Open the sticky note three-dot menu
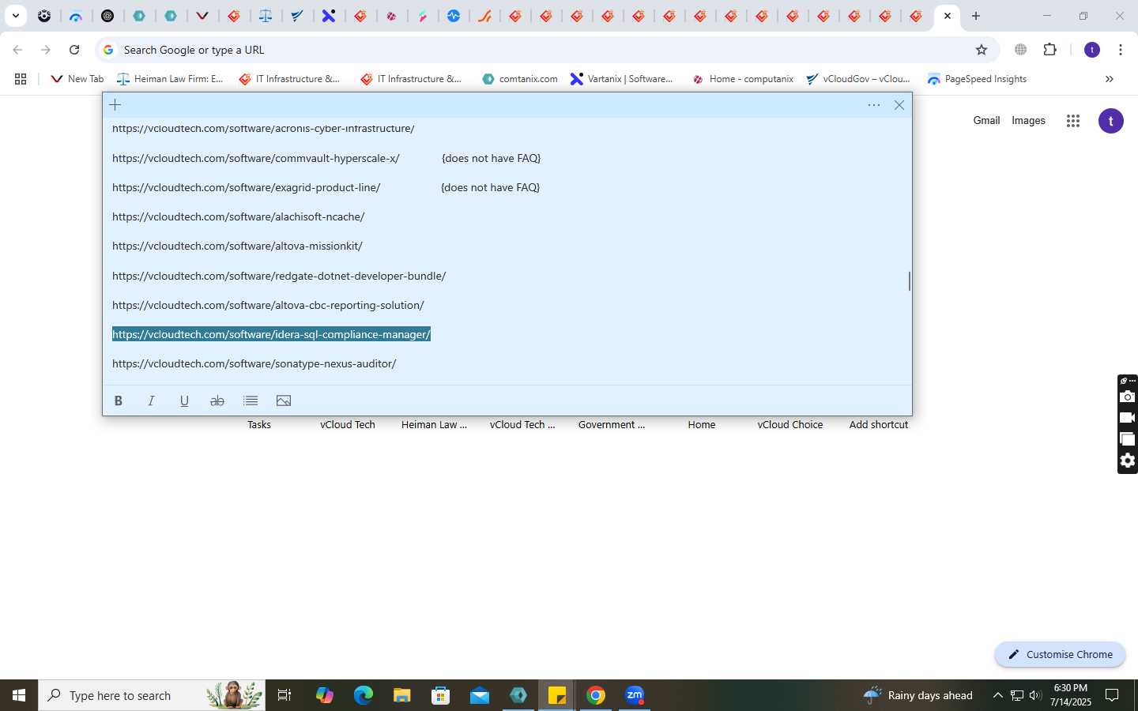 pos(874,105)
